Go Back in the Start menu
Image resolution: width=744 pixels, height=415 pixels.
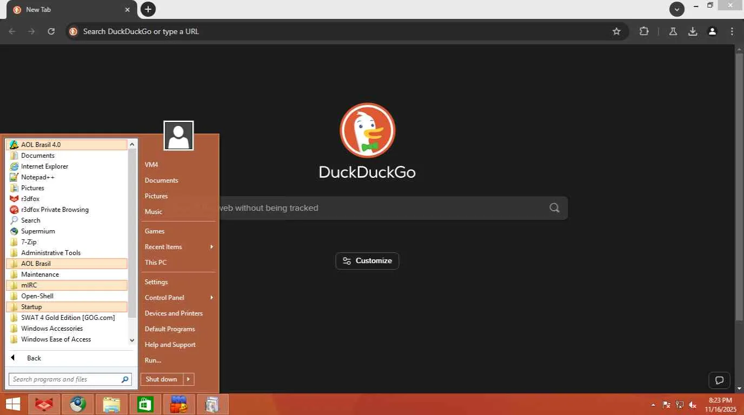[70, 358]
